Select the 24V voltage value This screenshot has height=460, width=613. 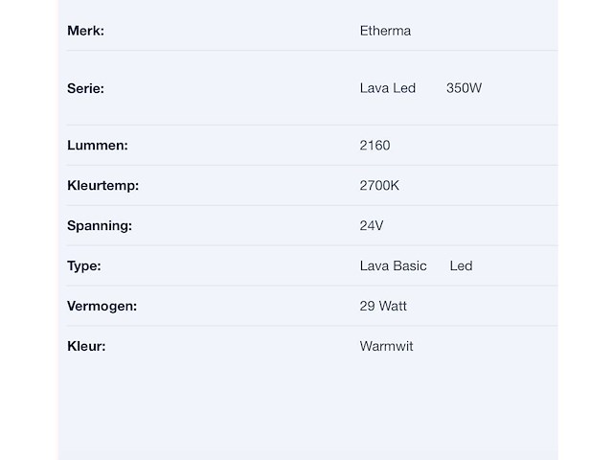coord(372,226)
